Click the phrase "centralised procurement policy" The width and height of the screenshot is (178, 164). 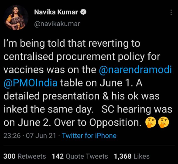74,57
